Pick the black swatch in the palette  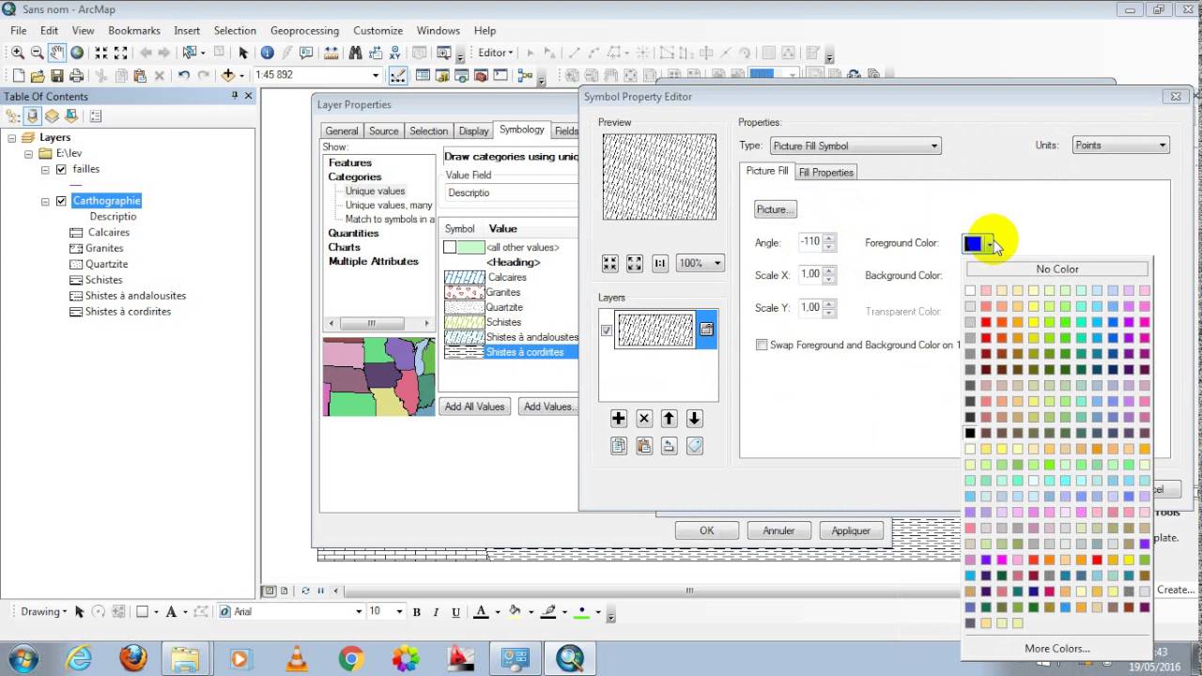(970, 433)
